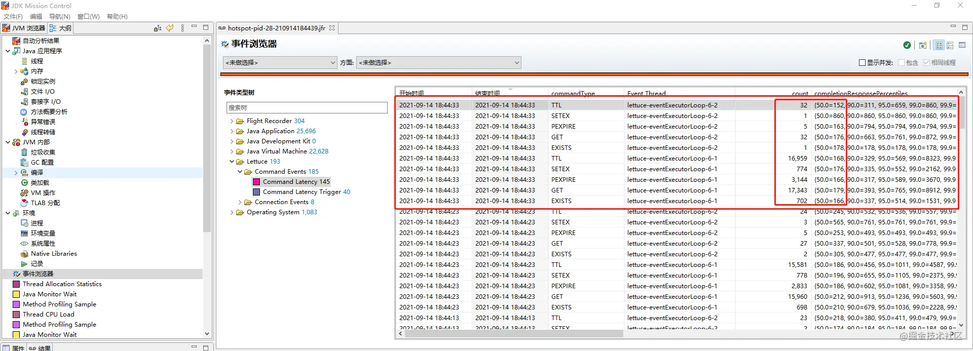Image resolution: width=973 pixels, height=351 pixels.
Task: Expand the 编译 compilation node
Action: tap(16, 172)
